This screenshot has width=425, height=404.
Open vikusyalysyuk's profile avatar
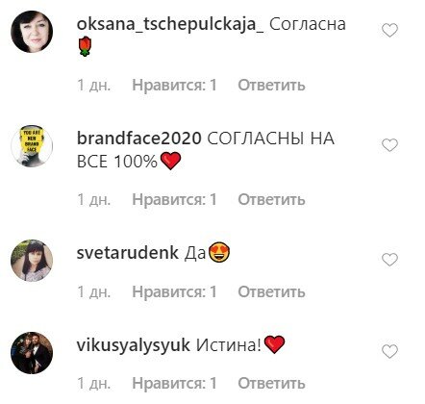(32, 353)
